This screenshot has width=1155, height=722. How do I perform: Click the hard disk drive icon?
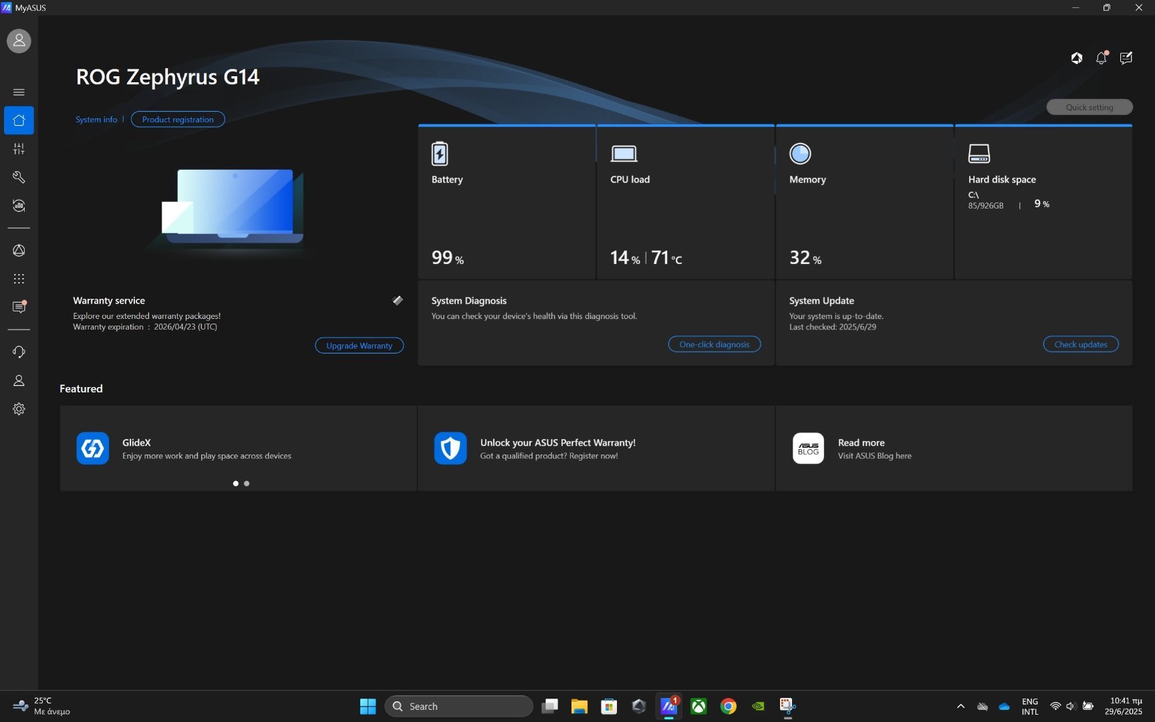(x=979, y=153)
